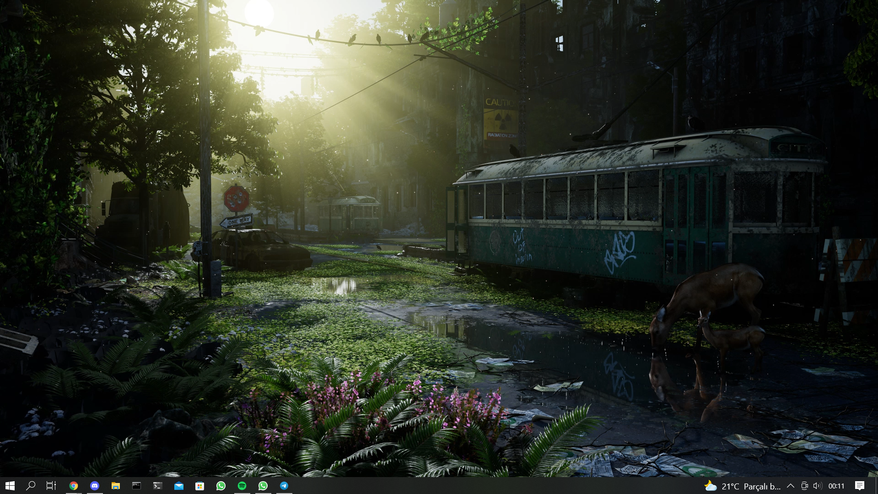Click the Meet Now camera tray icon
The height and width of the screenshot is (494, 878).
click(x=804, y=486)
